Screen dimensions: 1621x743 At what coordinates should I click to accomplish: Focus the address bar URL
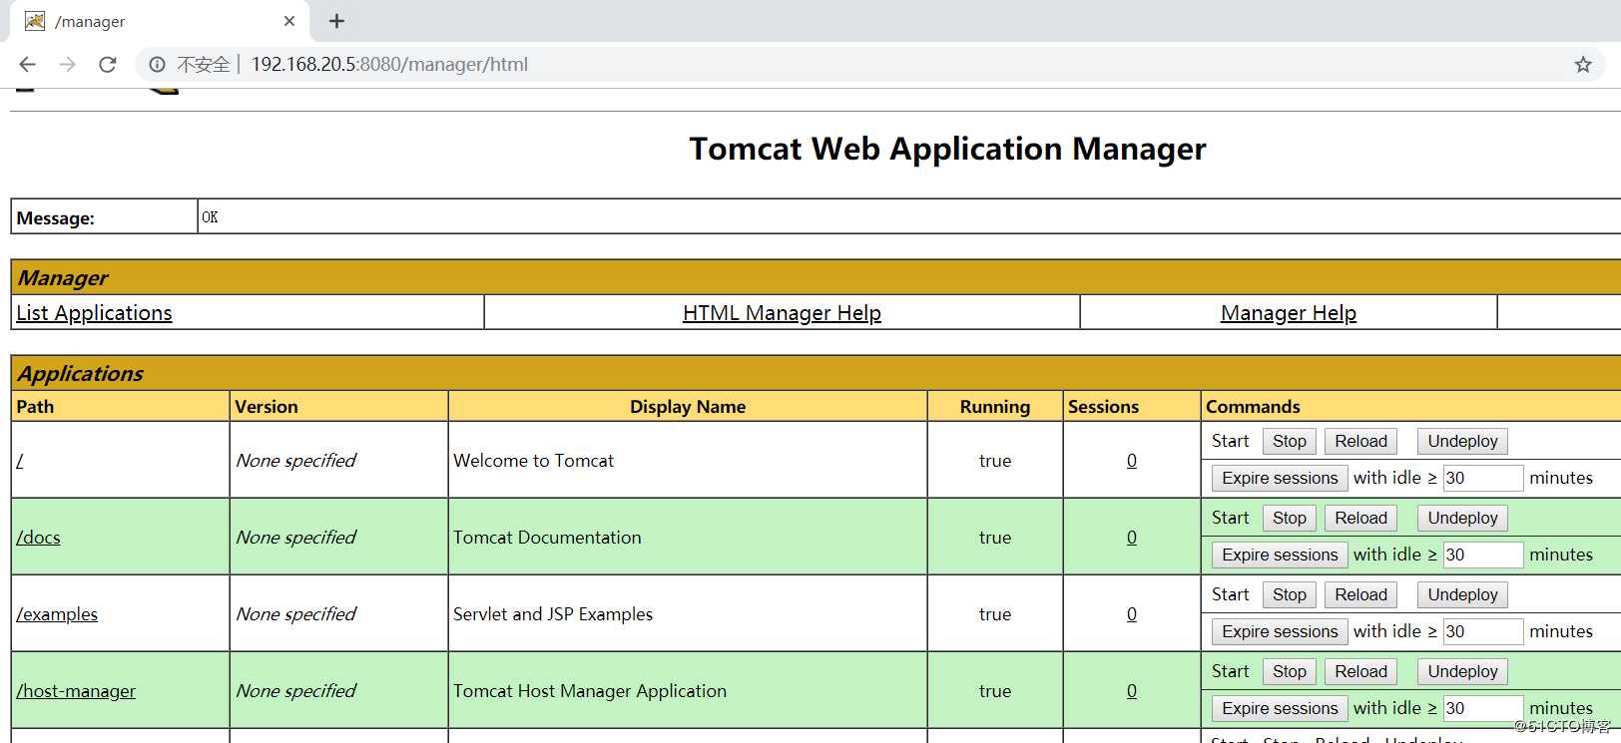pyautogui.click(x=389, y=65)
